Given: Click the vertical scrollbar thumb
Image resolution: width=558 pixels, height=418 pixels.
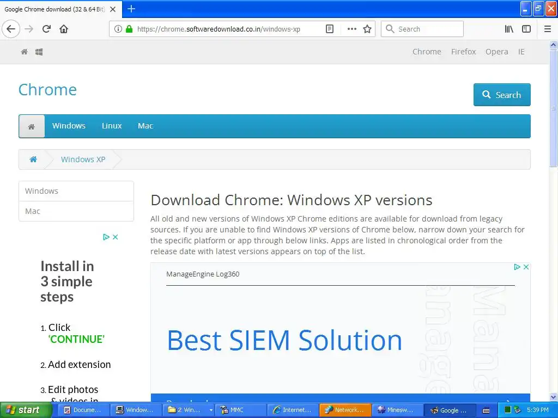Looking at the screenshot, I should point(553,108).
